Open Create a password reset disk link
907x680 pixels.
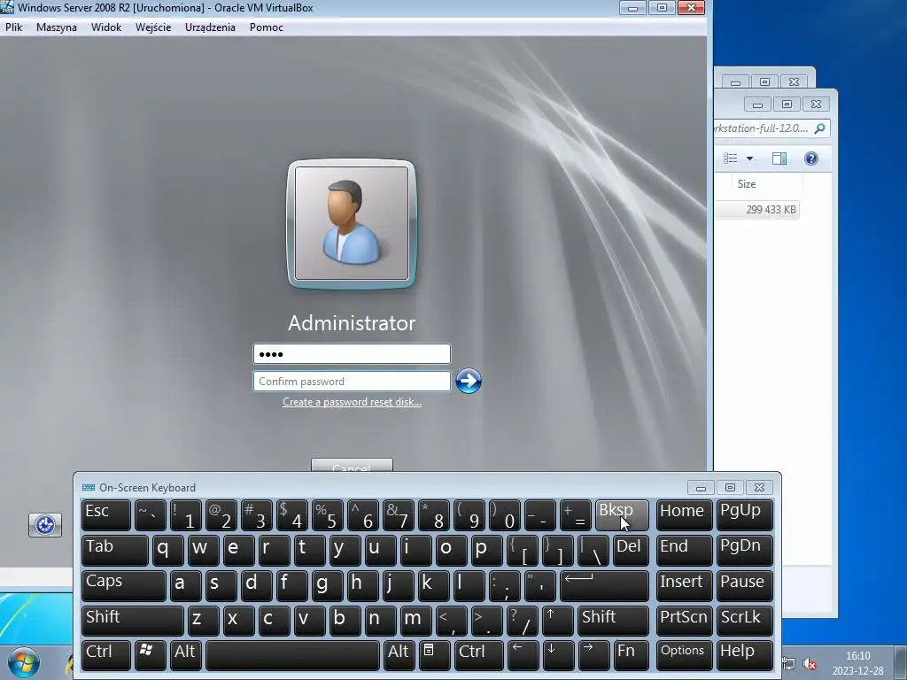click(x=352, y=402)
